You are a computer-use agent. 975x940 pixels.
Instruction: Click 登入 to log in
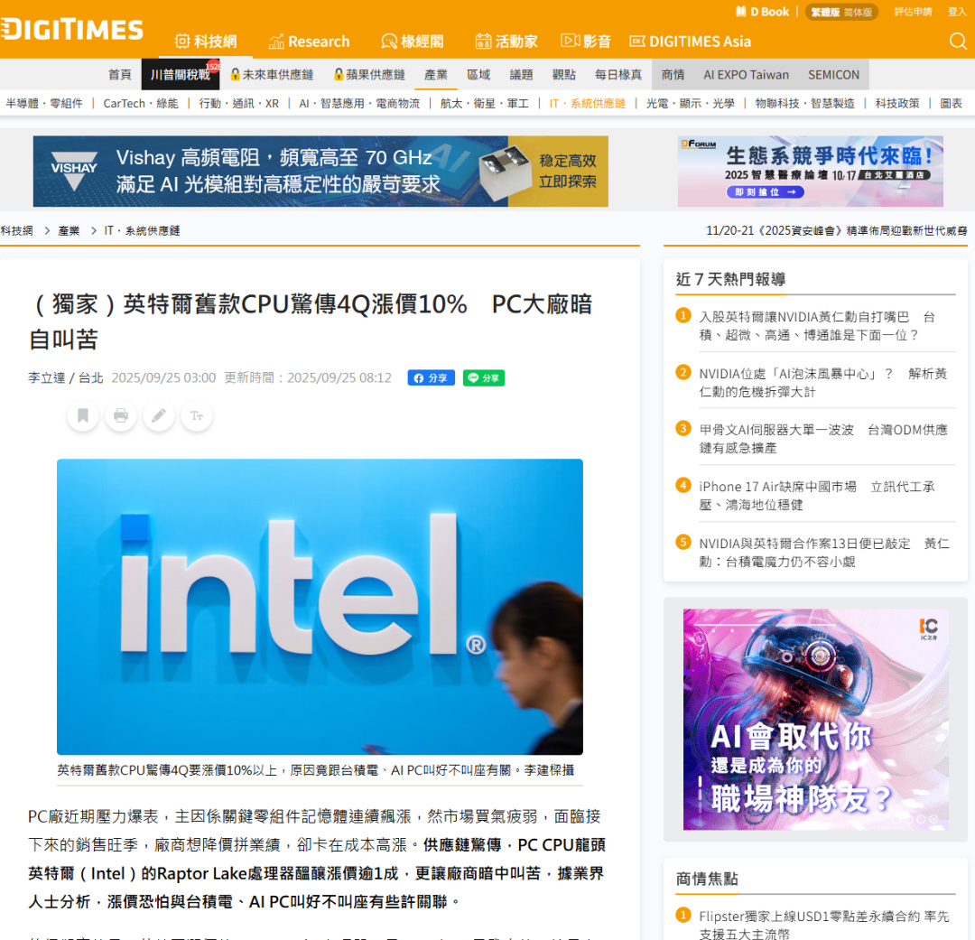956,12
